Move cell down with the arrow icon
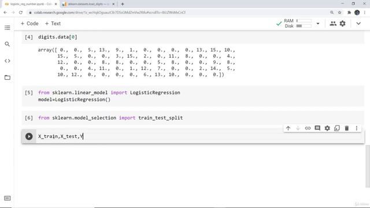Viewport: 370px width, 208px height. [x=298, y=128]
